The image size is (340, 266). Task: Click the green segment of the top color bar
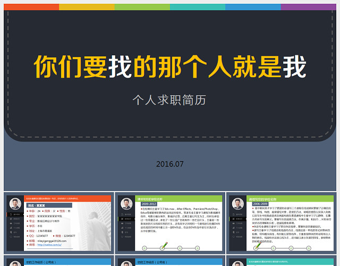pyautogui.click(x=142, y=7)
